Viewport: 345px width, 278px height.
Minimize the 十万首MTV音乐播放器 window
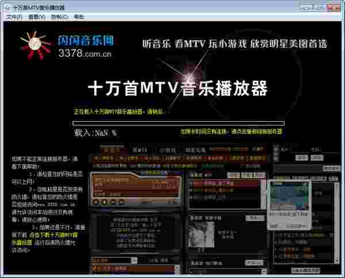pyautogui.click(x=306, y=7)
